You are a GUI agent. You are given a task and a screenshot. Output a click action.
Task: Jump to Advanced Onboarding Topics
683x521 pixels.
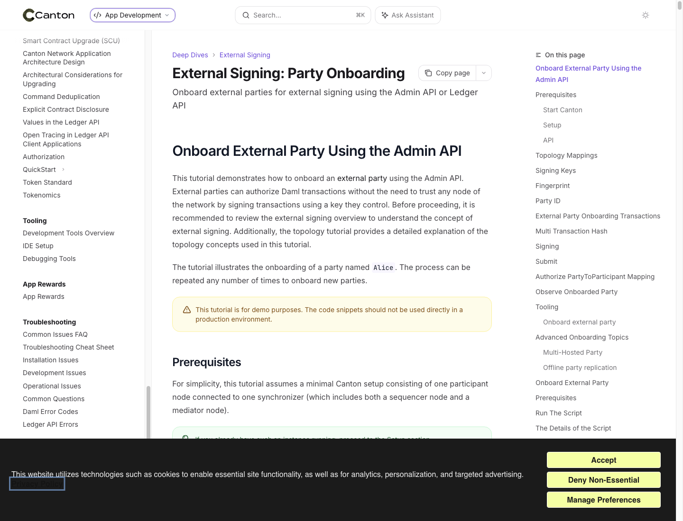point(582,337)
